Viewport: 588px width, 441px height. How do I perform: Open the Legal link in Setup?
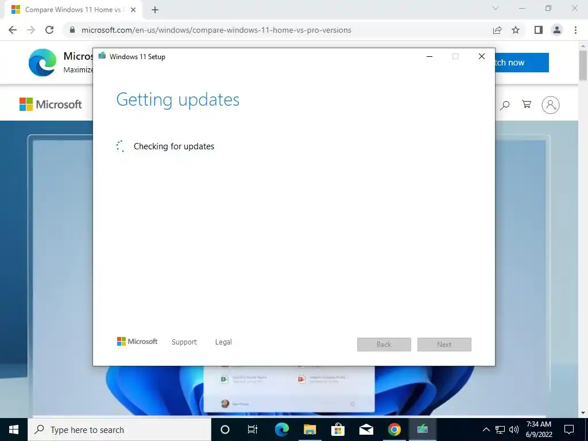point(223,342)
